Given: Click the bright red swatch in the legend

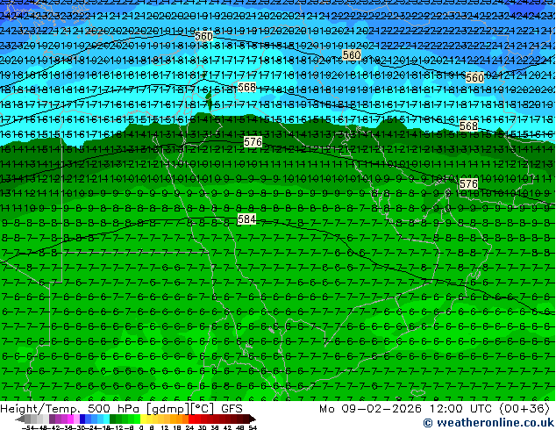Looking at the screenshot, I should 191,419.
